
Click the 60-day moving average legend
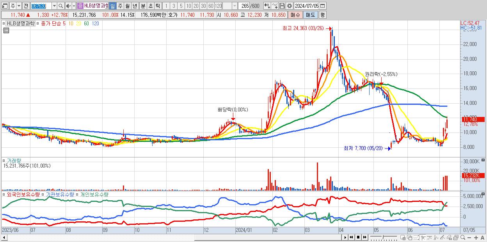[x=87, y=23]
